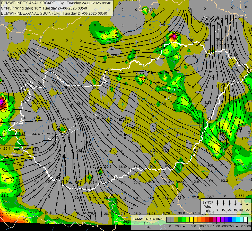Click the 30 m/s wind arrow in the legend

pos(235,203)
